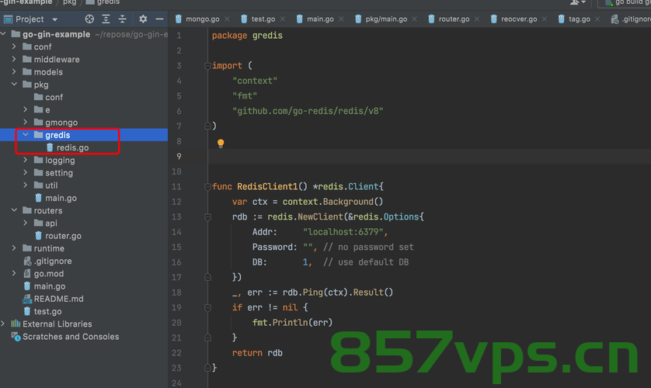Close the mongo.go tab
Viewport: 651px width, 388px height.
[227, 19]
